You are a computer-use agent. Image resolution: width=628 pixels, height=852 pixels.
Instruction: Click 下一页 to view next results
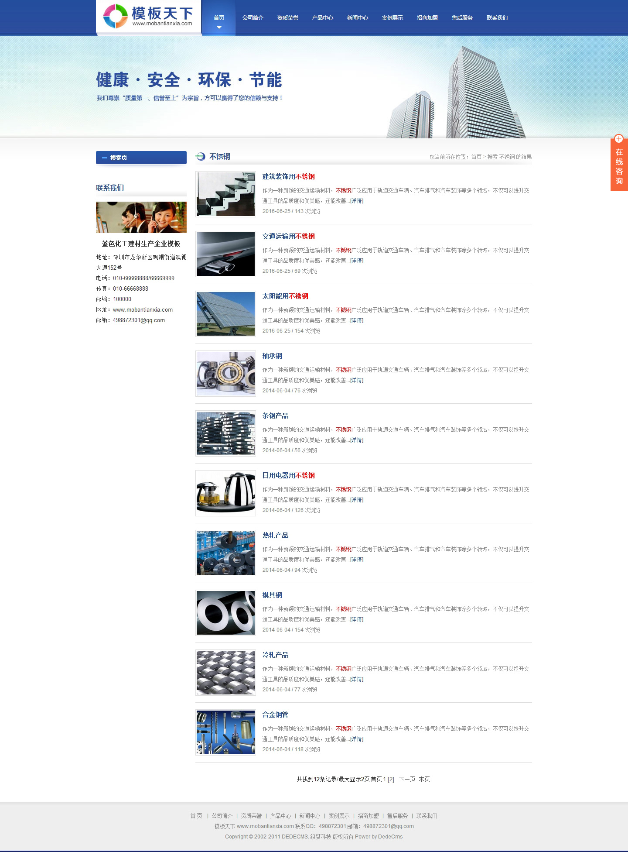click(x=406, y=779)
